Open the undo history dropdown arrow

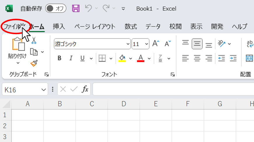(x=96, y=8)
